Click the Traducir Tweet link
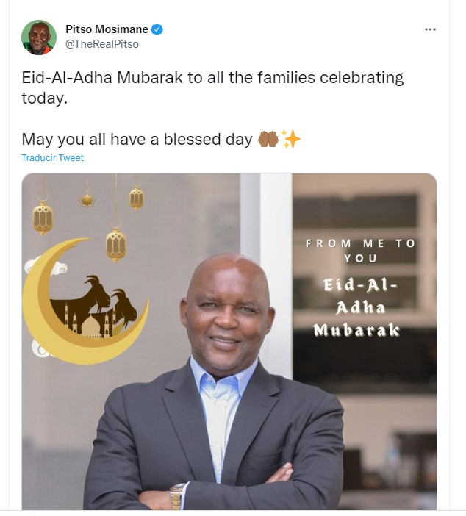466x516 pixels. [52, 158]
